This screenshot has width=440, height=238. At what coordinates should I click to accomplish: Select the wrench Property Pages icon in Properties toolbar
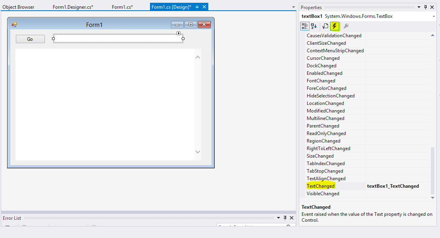point(345,26)
